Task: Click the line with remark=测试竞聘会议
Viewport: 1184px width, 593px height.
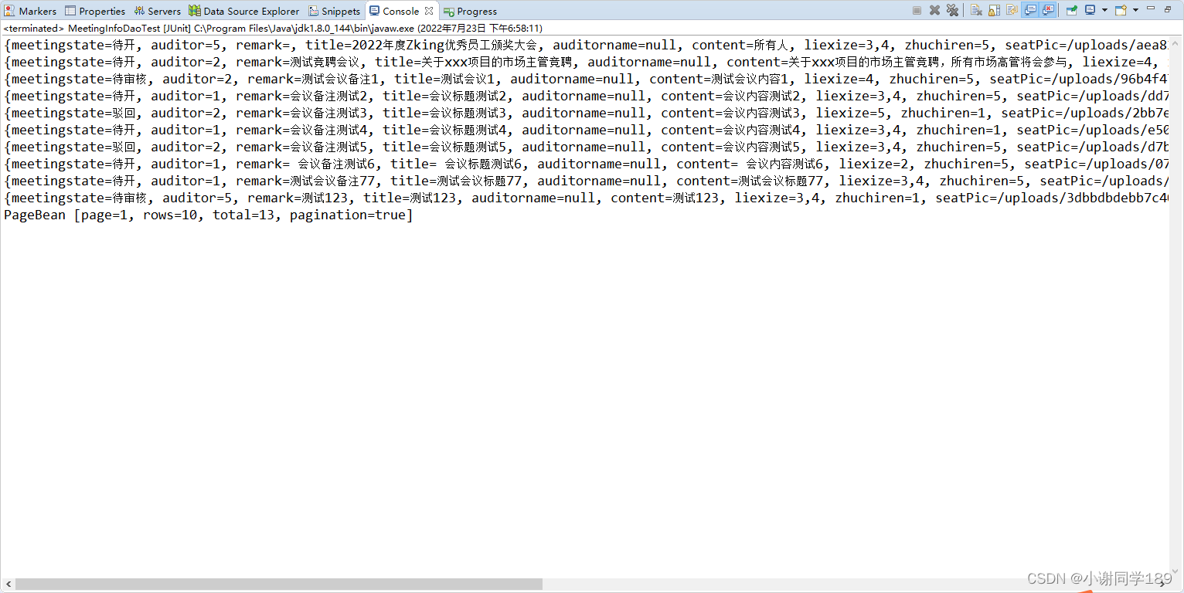Action: point(586,62)
